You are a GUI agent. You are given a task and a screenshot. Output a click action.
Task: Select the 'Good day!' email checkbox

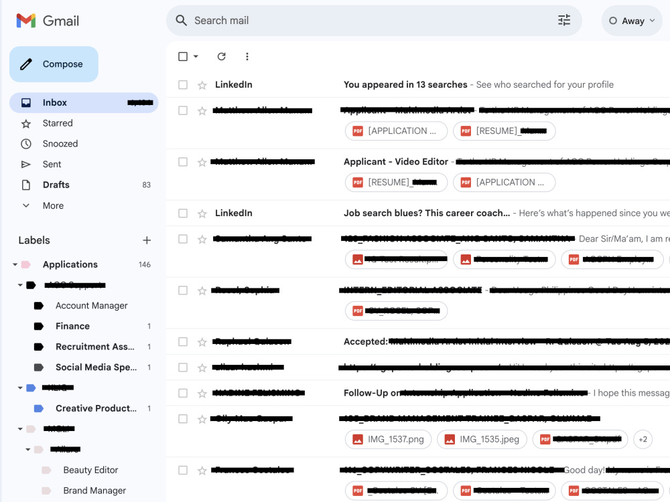183,470
